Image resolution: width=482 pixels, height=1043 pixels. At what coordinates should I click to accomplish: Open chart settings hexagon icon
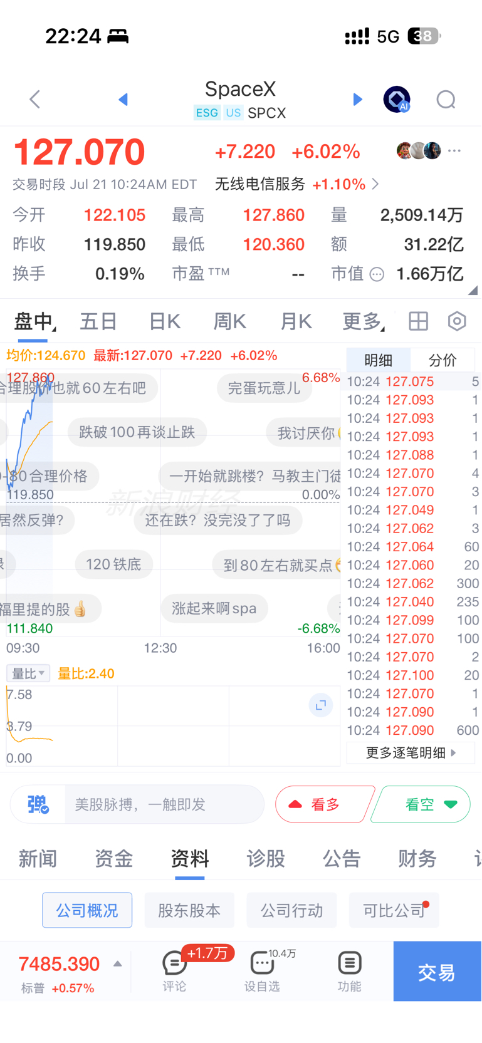pos(457,321)
